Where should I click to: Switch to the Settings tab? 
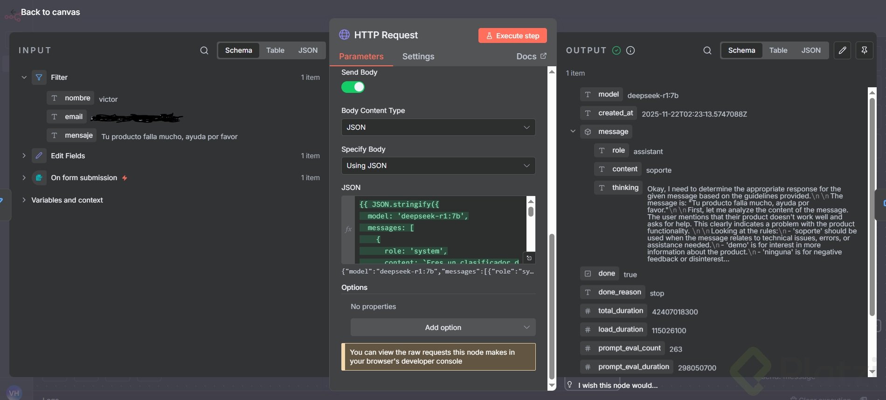coord(418,56)
